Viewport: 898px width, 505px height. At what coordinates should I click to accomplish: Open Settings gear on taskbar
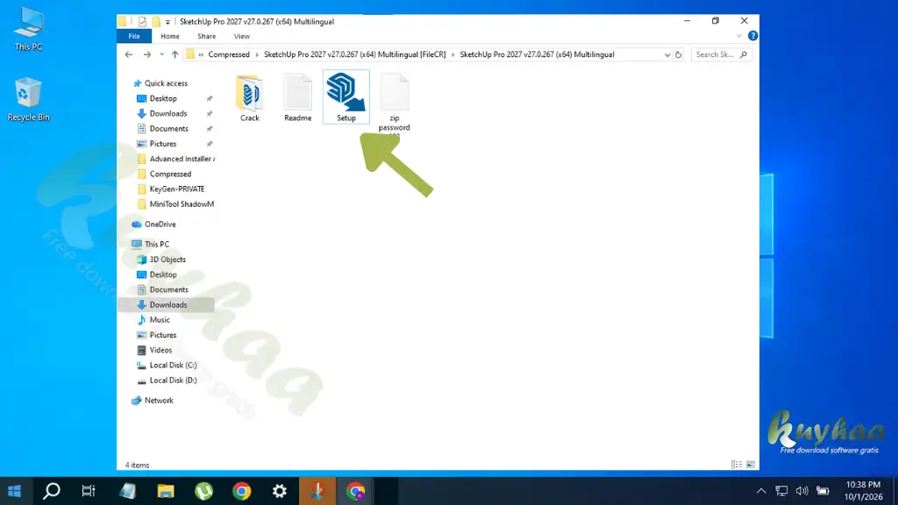point(280,491)
